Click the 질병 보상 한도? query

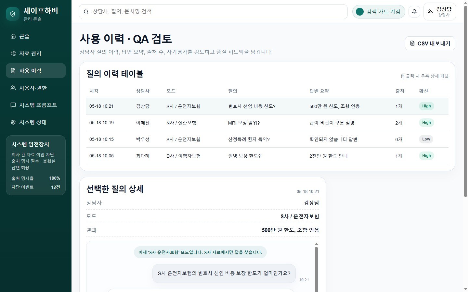(x=244, y=156)
